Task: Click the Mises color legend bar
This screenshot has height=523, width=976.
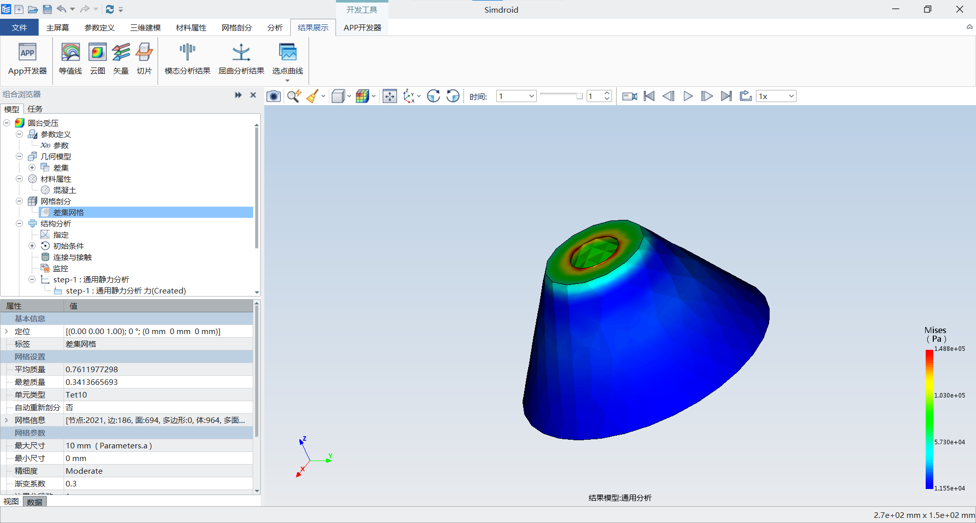Action: pos(929,419)
